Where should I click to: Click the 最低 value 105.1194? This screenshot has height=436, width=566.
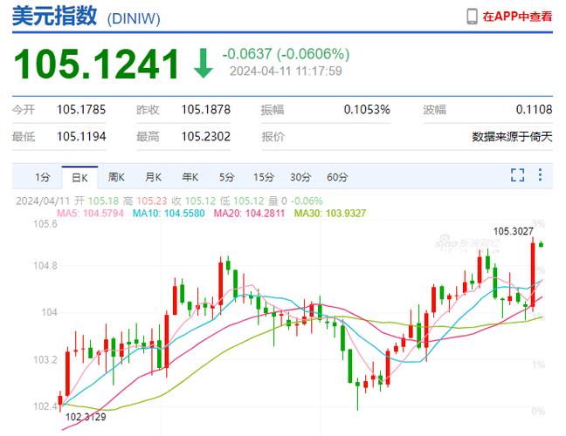(81, 137)
